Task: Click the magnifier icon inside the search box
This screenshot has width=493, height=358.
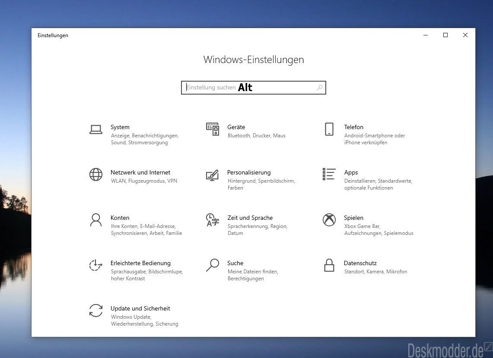Action: [320, 88]
